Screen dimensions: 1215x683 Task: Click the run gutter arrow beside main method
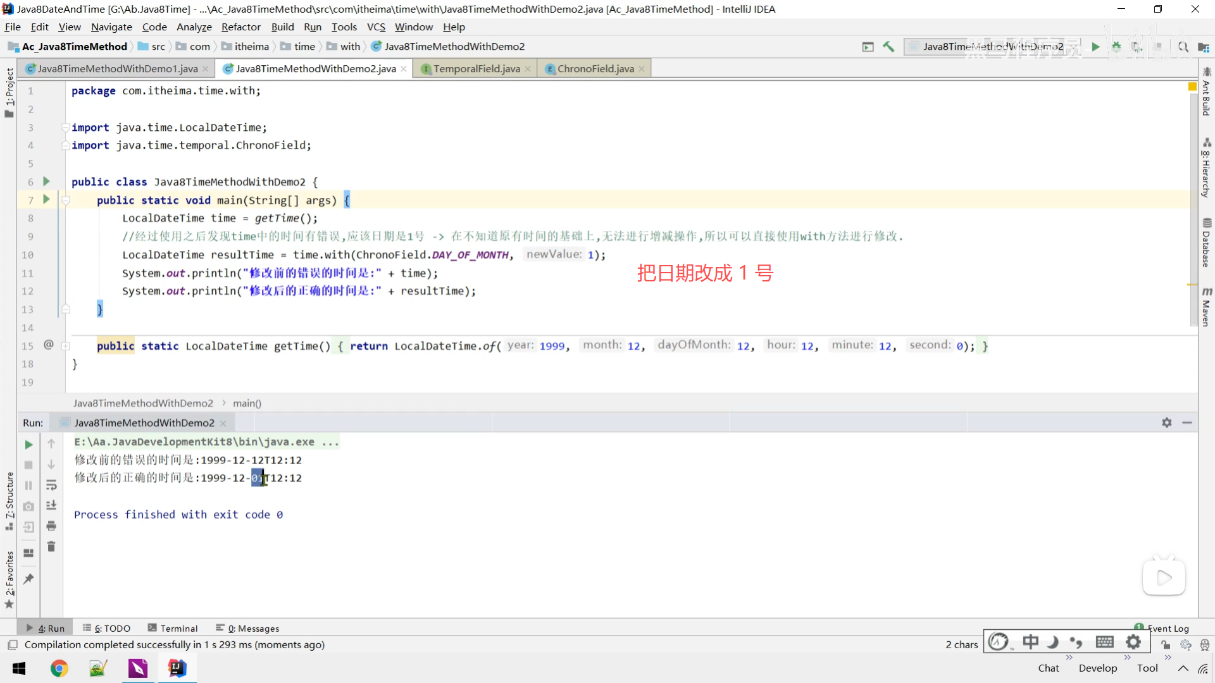[46, 199]
